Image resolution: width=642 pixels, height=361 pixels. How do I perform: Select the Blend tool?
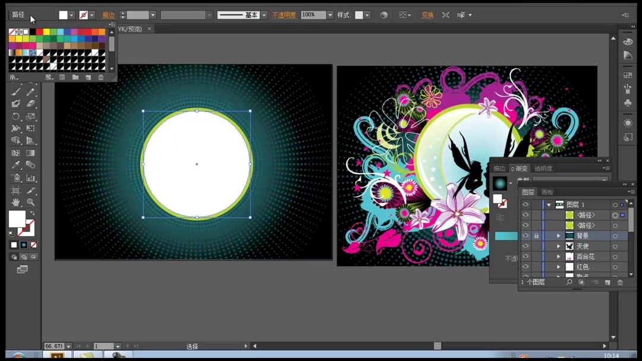[x=30, y=164]
